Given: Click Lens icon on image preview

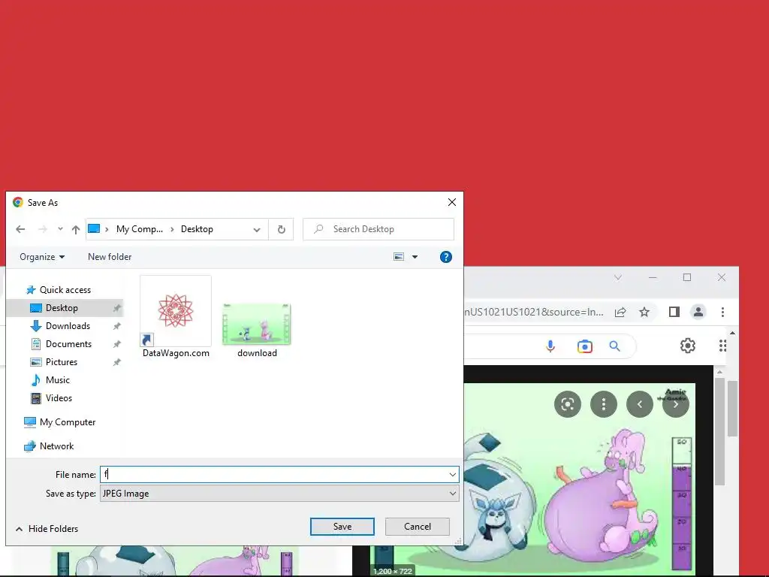Looking at the screenshot, I should (x=568, y=404).
